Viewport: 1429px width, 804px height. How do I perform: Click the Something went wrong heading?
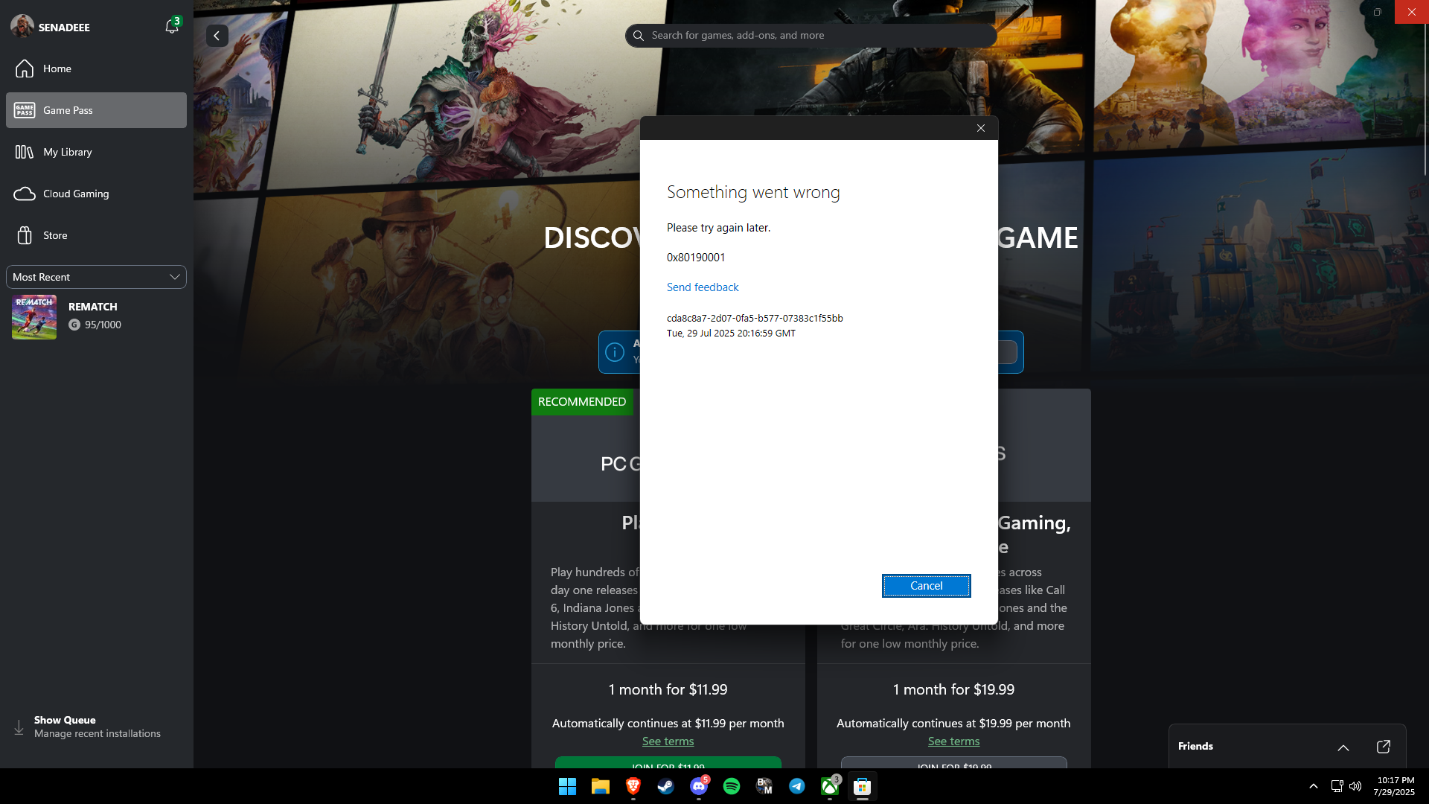tap(753, 192)
